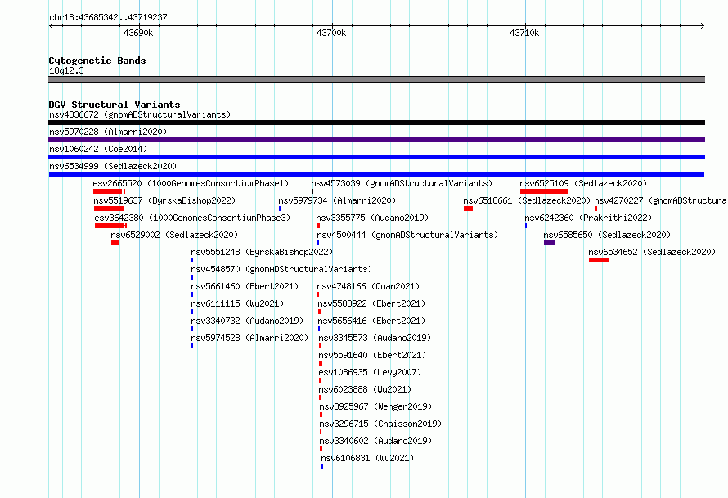Click nsv6111115 (Wu2021) label
728x498 pixels.
[x=237, y=303]
